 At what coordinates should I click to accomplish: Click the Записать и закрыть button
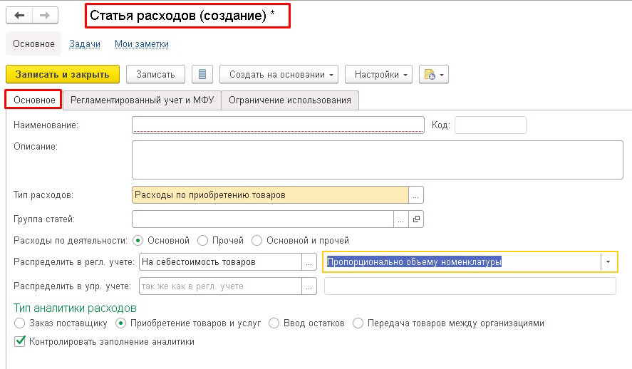click(x=63, y=75)
